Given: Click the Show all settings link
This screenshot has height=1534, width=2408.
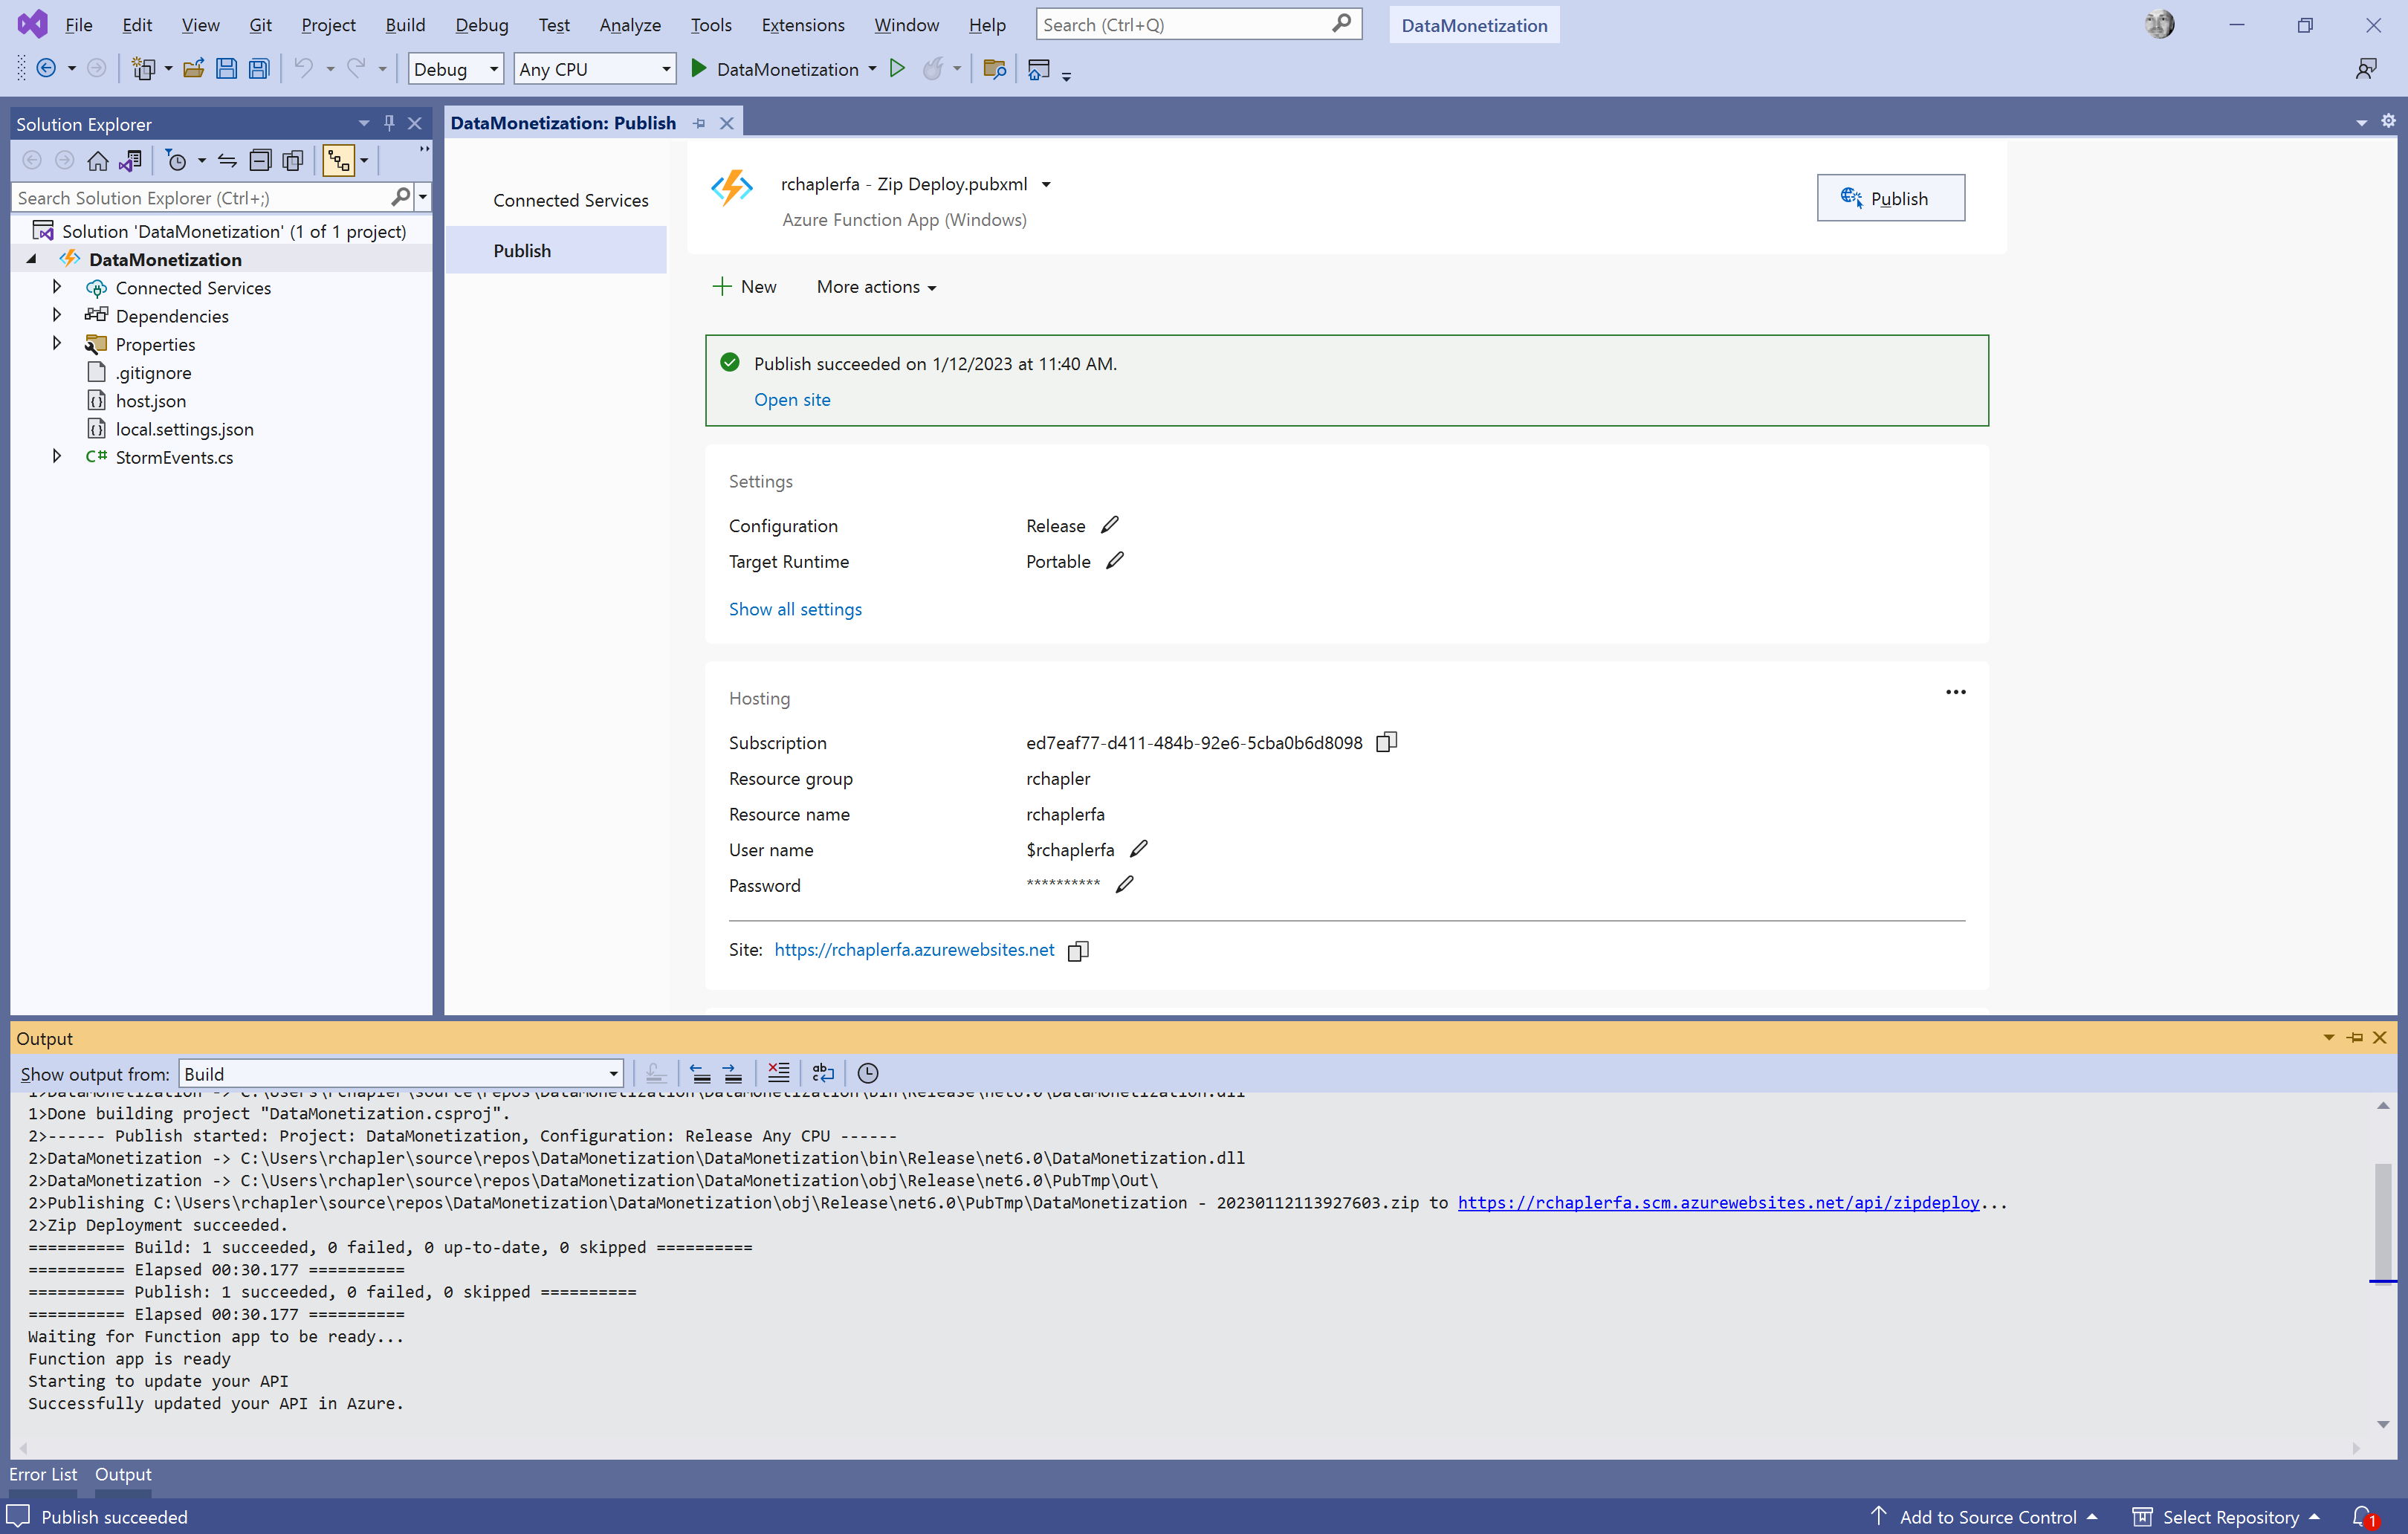Looking at the screenshot, I should click(x=795, y=609).
